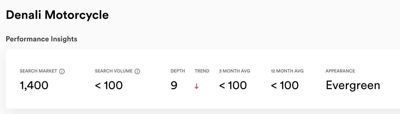
Task: Click the 12 month average value
Action: [x=285, y=85]
